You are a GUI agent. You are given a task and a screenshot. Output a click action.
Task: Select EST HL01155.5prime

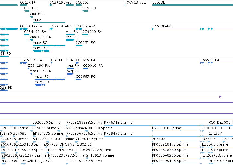click(214, 150)
